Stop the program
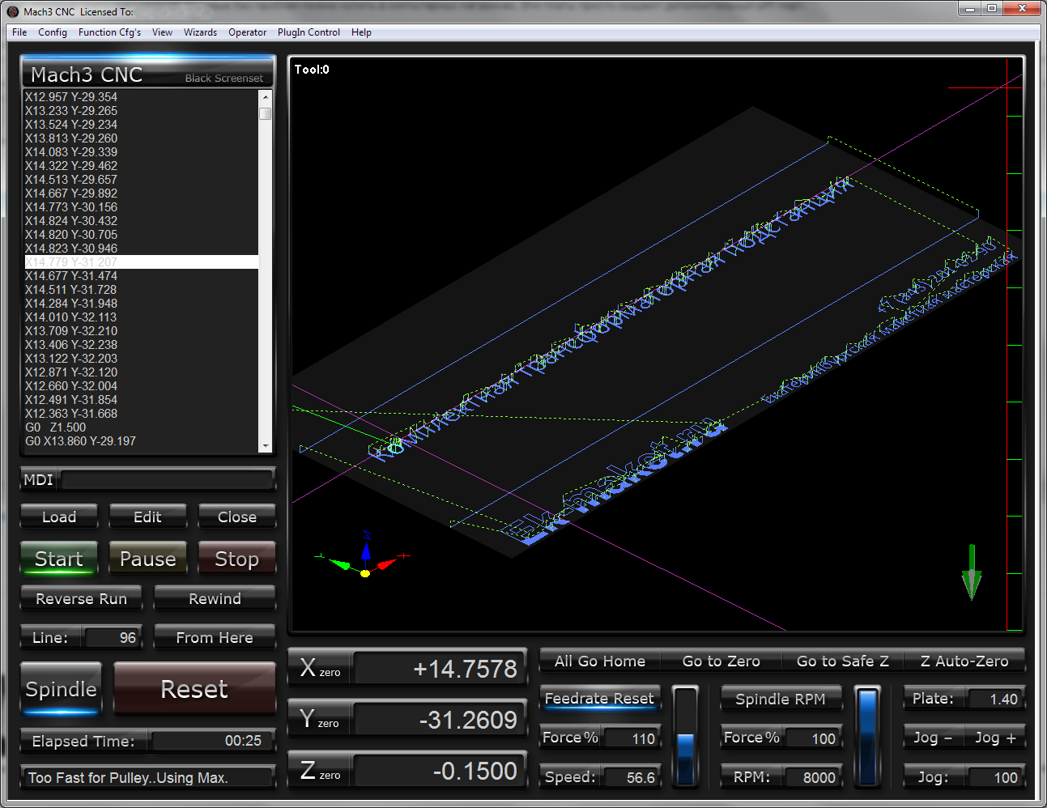The image size is (1047, 808). pos(237,559)
